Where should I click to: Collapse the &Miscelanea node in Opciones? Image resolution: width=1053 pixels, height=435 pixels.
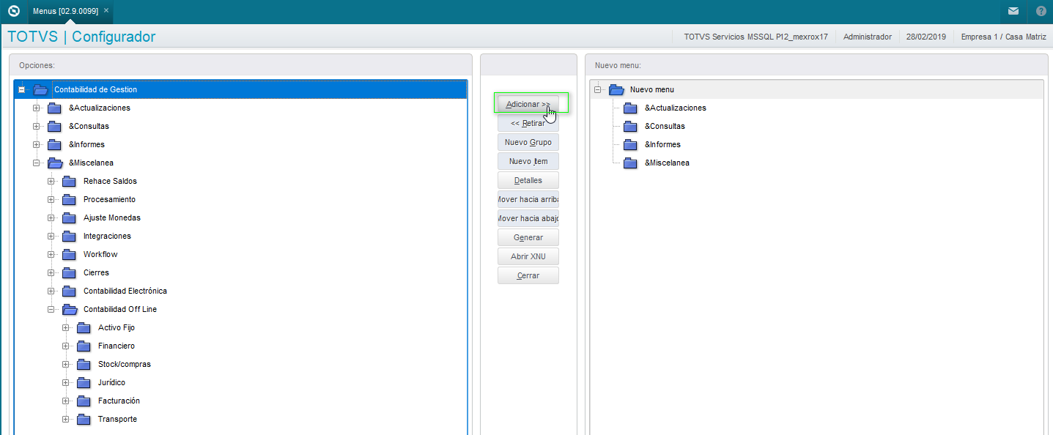(37, 163)
